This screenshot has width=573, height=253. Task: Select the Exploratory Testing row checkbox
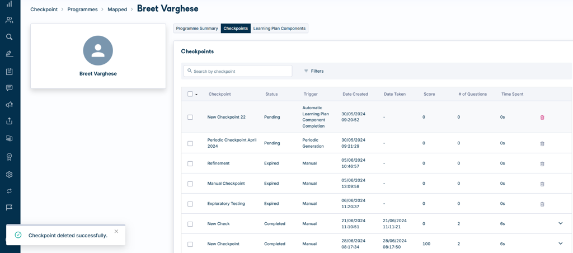190,204
